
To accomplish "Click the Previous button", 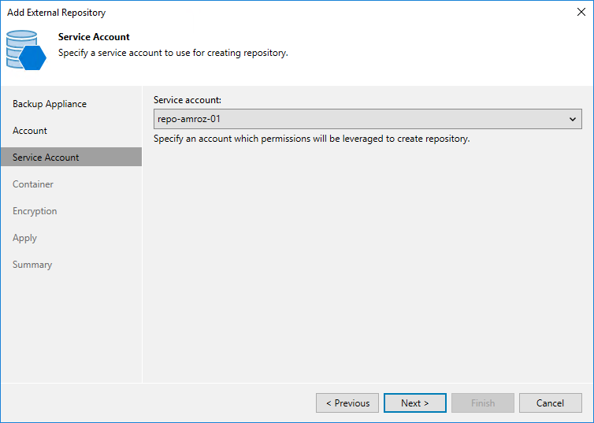I will [347, 403].
